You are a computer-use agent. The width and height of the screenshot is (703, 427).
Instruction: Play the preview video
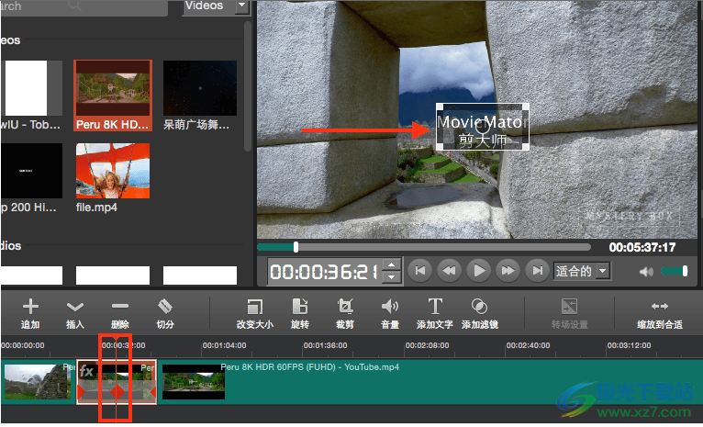[x=478, y=271]
